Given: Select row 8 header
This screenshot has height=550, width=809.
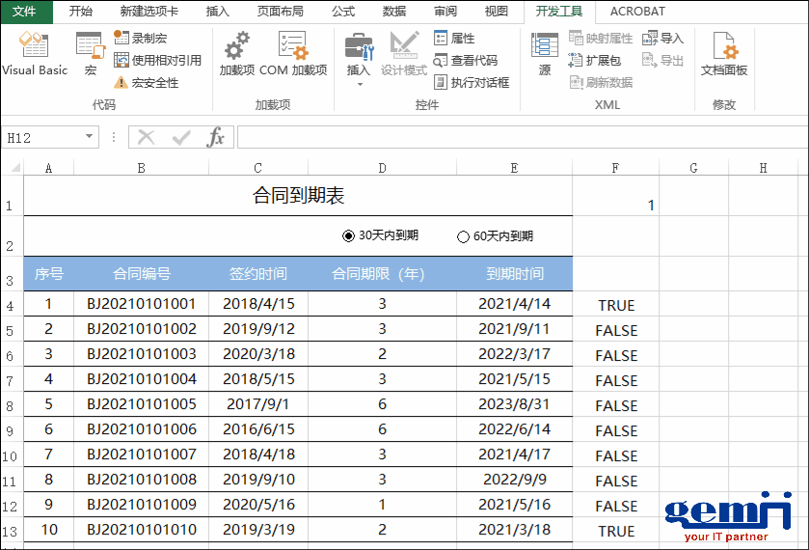Looking at the screenshot, I should click(11, 406).
